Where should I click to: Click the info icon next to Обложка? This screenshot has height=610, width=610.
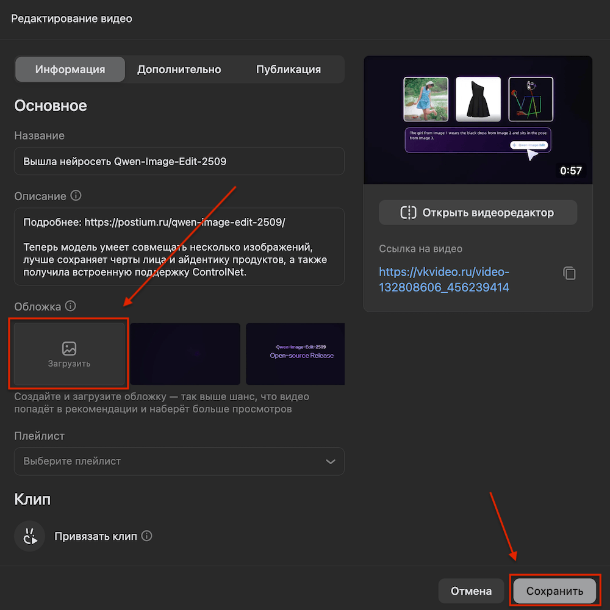coord(70,306)
